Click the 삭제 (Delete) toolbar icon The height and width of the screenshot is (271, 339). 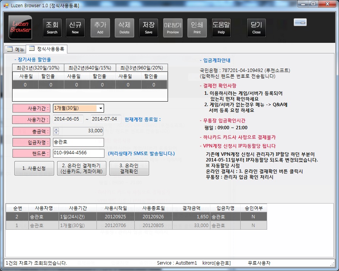click(124, 28)
